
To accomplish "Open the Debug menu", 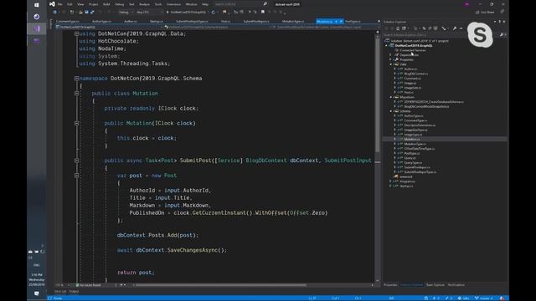I will pyautogui.click(x=119, y=4).
